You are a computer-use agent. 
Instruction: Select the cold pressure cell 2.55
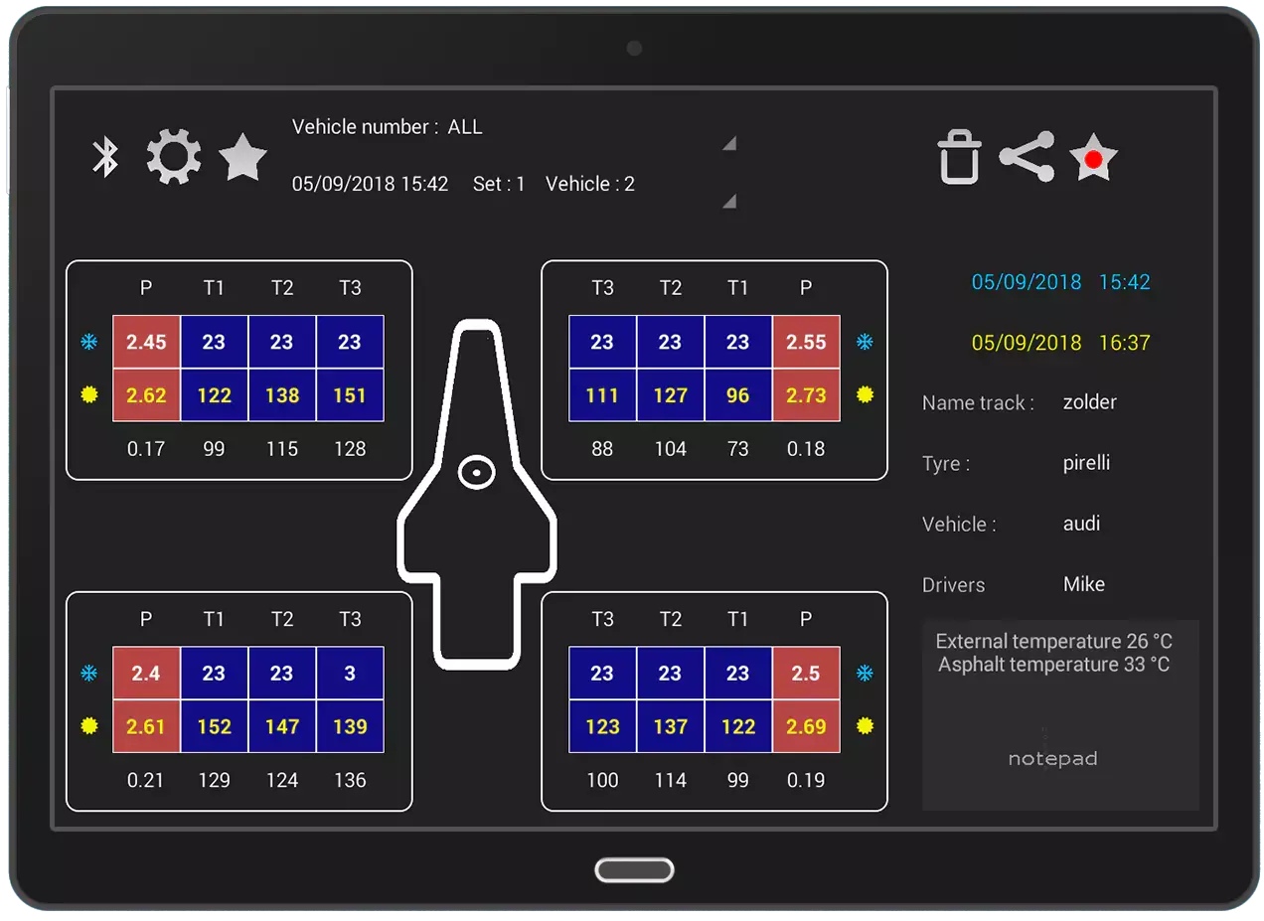pos(806,342)
